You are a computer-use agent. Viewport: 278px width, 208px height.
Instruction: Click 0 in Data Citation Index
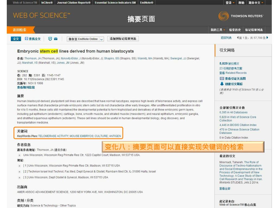[234, 137]
